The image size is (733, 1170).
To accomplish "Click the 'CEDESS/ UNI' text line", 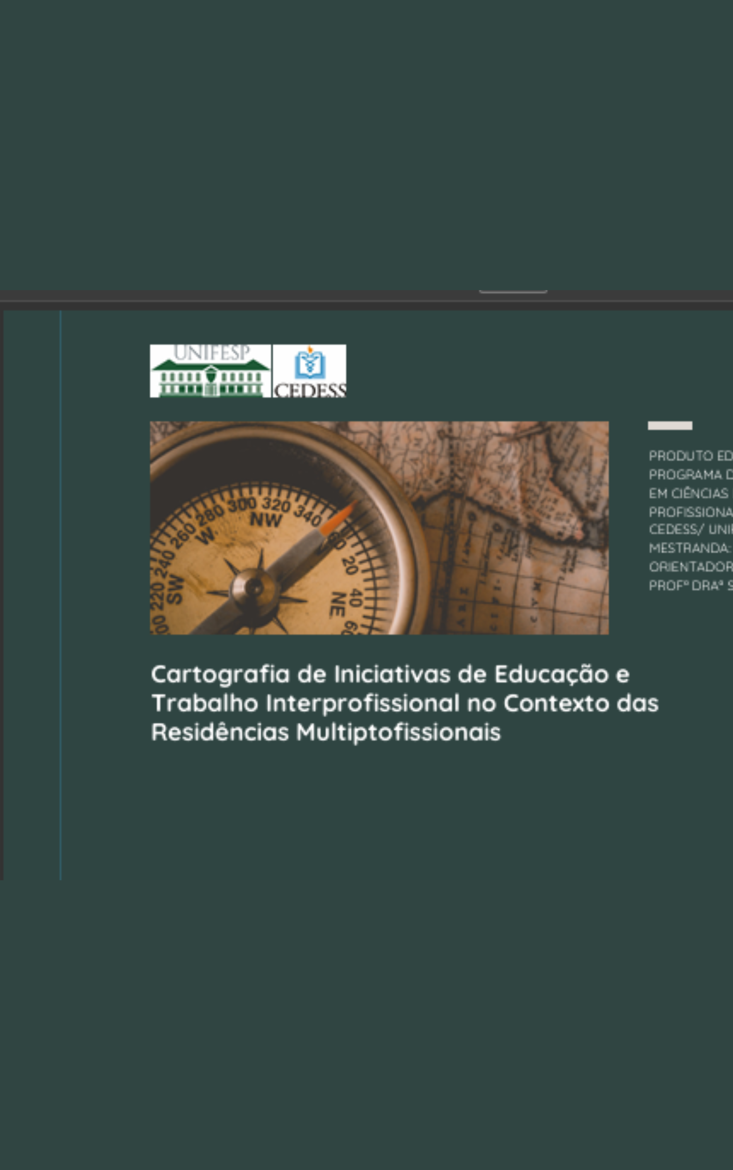I will 690,529.
